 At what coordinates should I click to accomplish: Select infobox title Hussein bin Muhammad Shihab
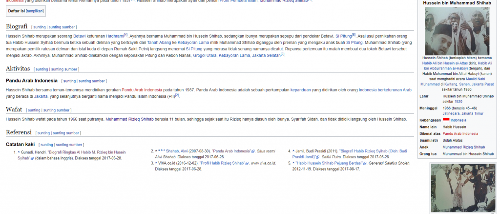[457, 3]
